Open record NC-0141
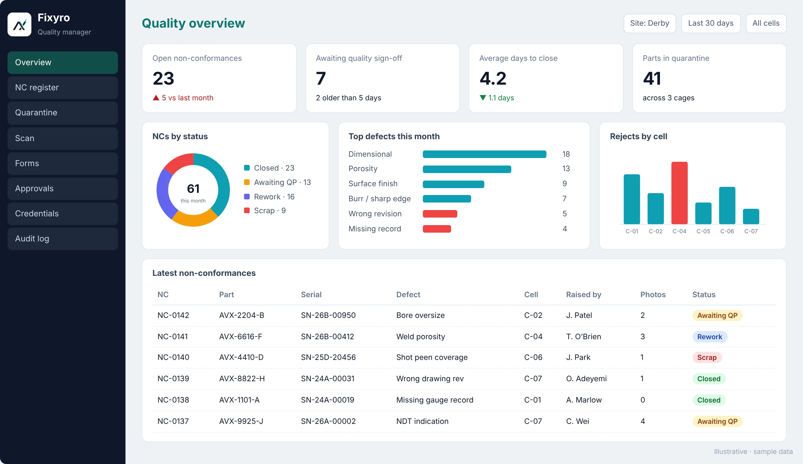Screen dimensions: 803x464 point(173,337)
